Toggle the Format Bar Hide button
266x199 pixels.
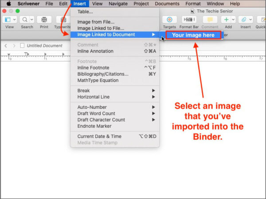(x=189, y=19)
